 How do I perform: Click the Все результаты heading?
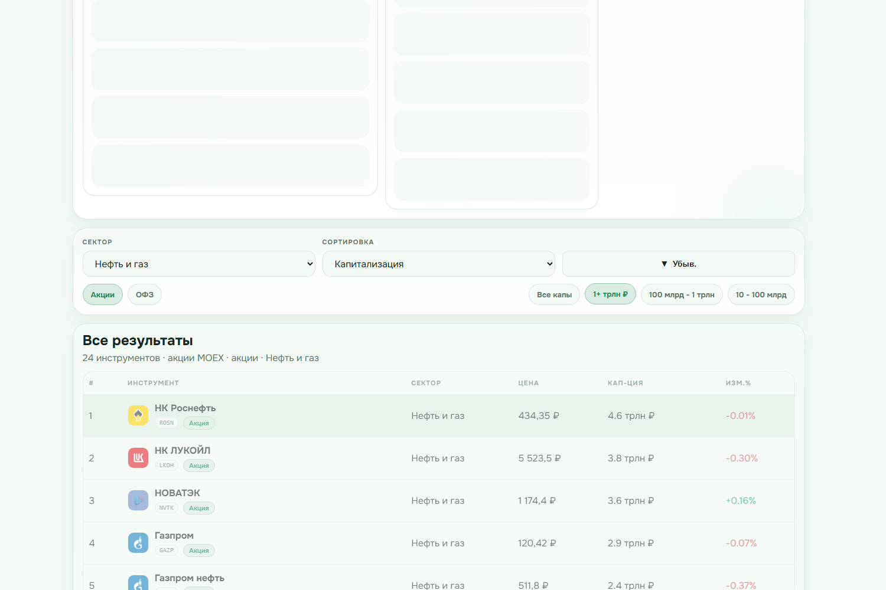[x=138, y=340]
